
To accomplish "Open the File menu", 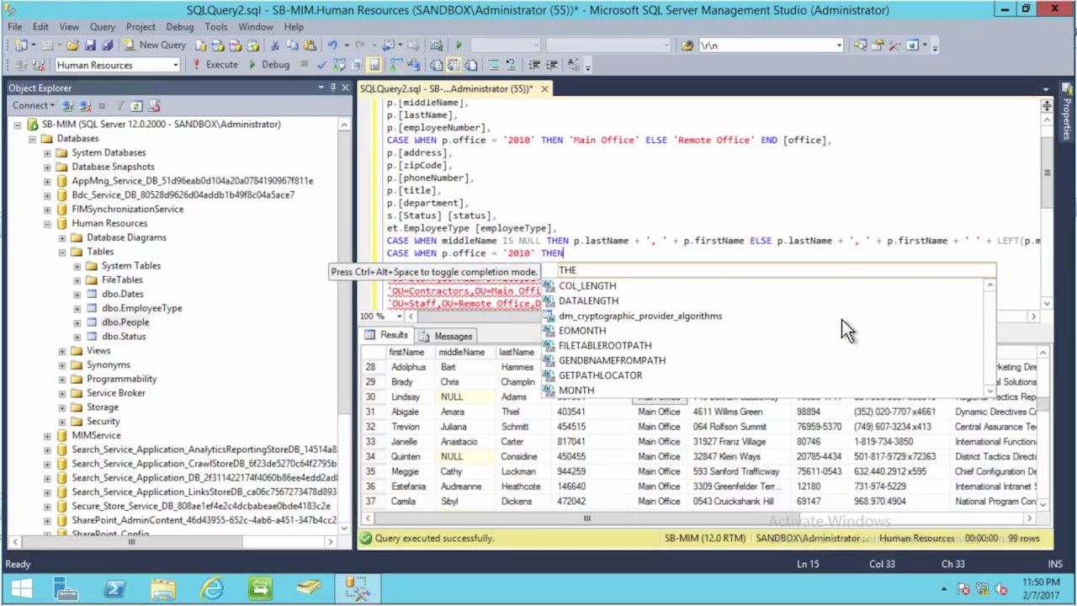I will [x=15, y=27].
